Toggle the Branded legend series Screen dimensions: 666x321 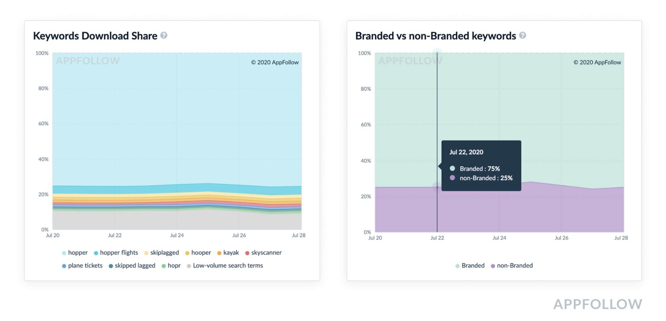(x=470, y=266)
